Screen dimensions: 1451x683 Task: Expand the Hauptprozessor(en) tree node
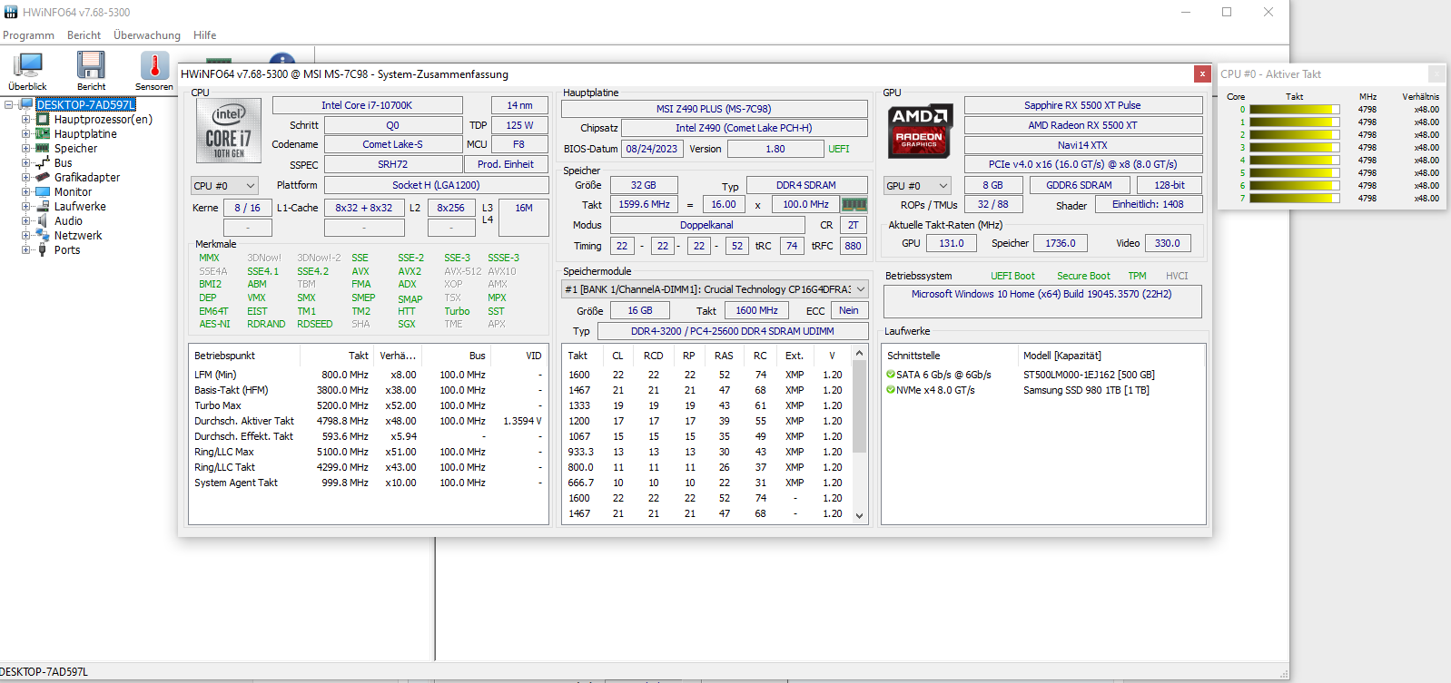pos(26,119)
